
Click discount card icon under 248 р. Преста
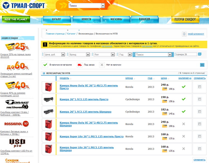[x=164, y=89]
